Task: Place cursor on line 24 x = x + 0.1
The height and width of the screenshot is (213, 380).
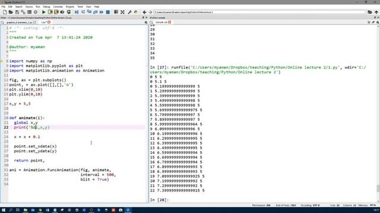Action: click(x=27, y=137)
